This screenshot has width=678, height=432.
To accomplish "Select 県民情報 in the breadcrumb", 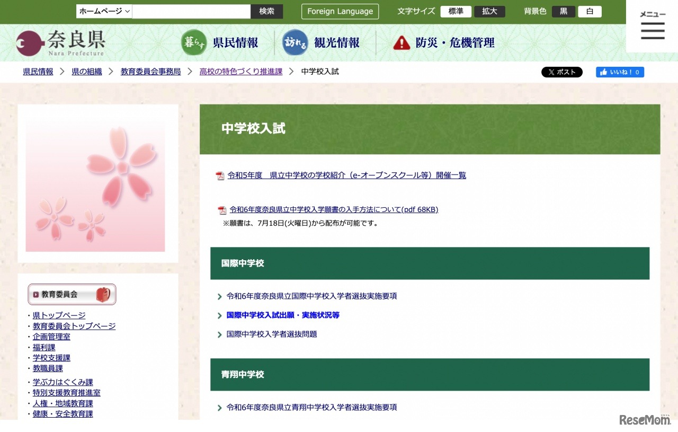I will tap(38, 71).
